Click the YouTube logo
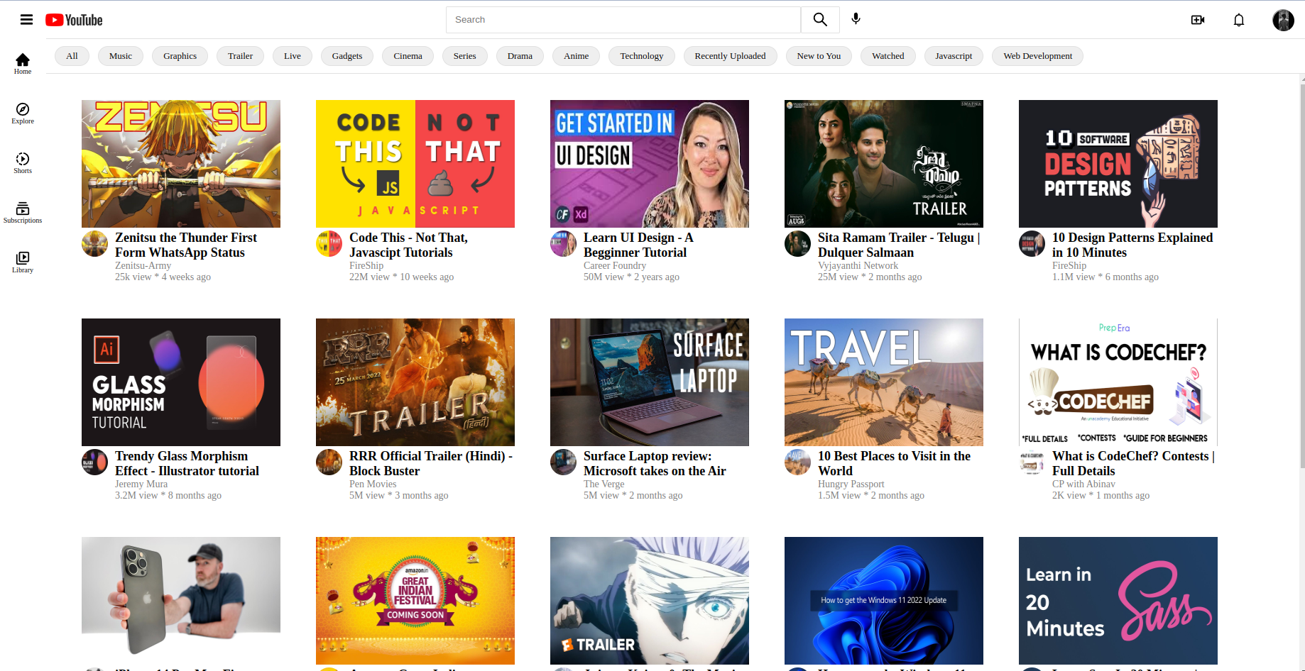 tap(74, 20)
